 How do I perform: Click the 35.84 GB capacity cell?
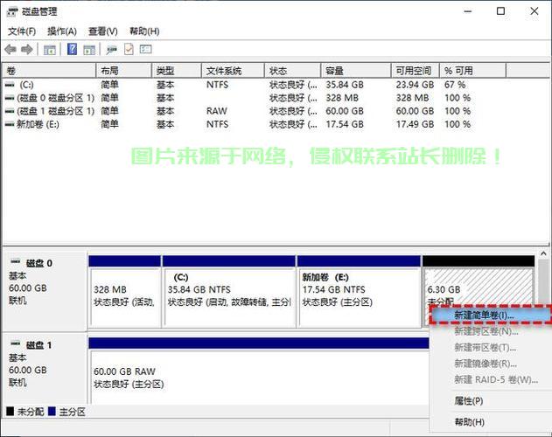coord(345,85)
